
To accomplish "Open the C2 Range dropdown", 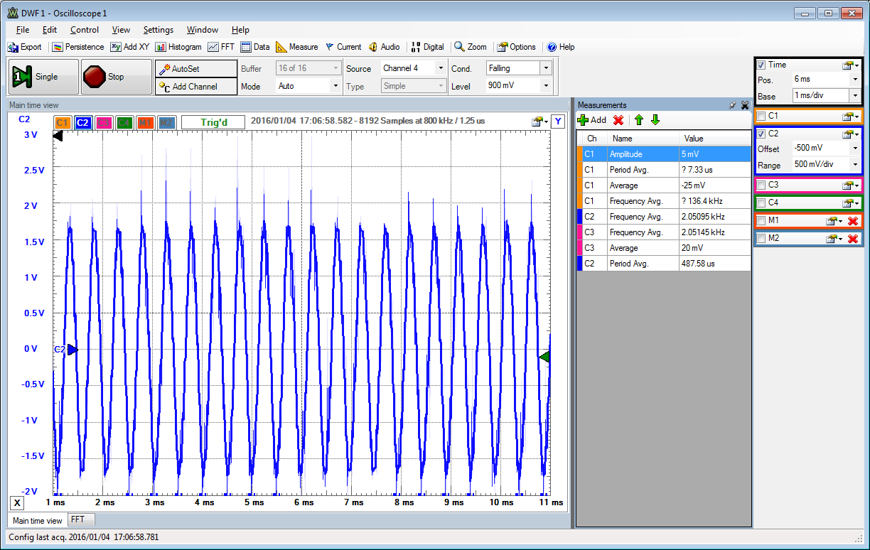I will coord(854,165).
